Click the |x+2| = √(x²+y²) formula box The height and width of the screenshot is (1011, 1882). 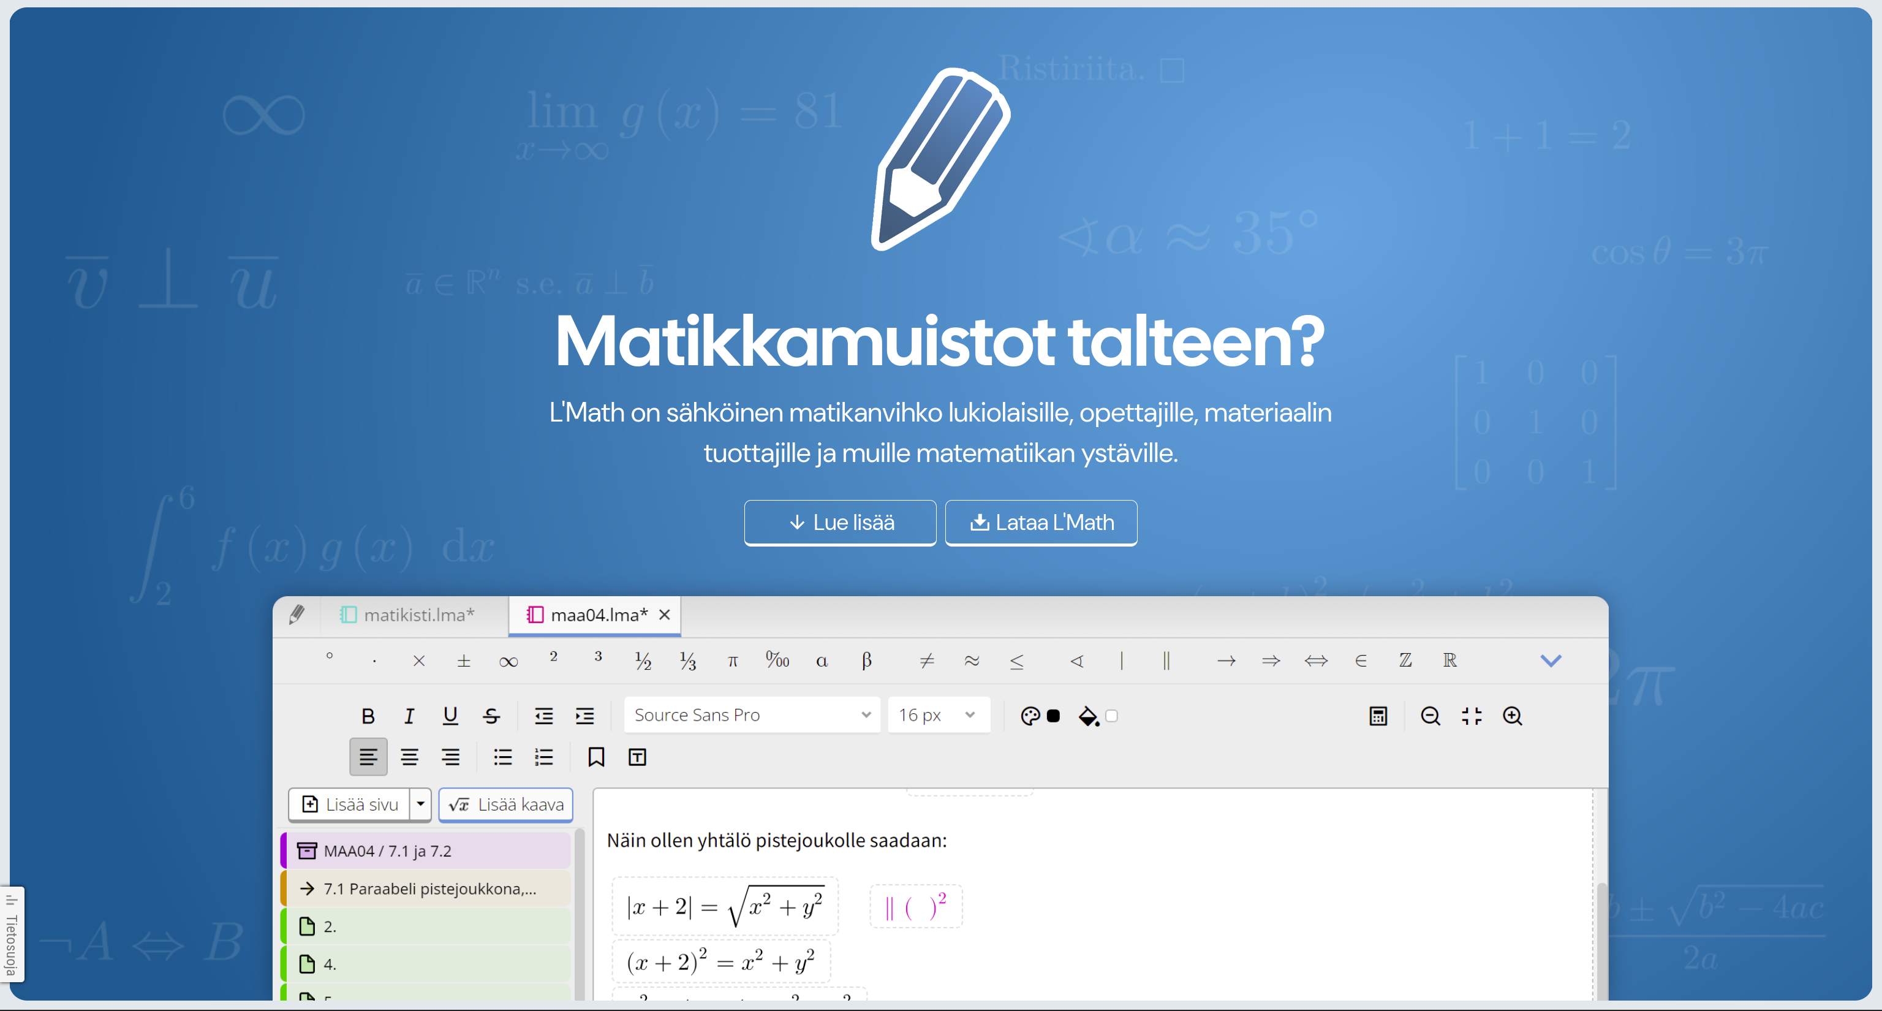[x=725, y=907]
